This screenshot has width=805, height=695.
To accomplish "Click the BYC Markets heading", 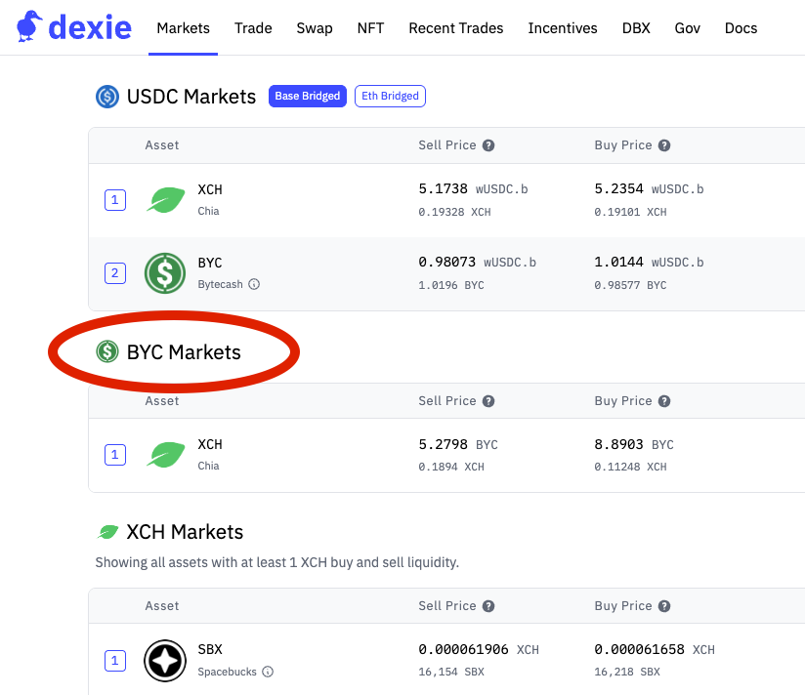I will 184,352.
